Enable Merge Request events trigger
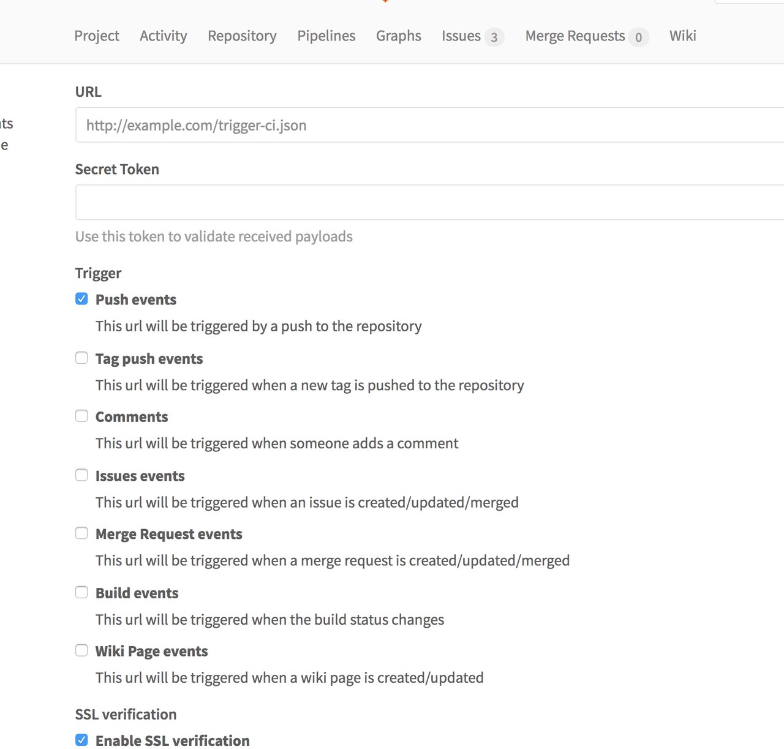The image size is (784, 749). pyautogui.click(x=81, y=533)
